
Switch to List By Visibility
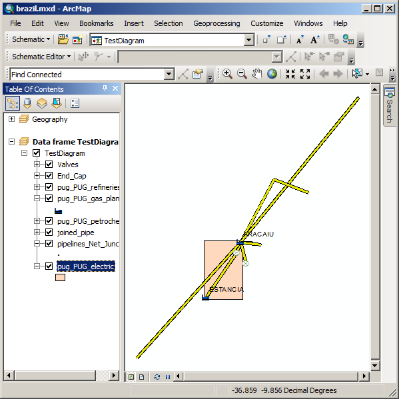coord(42,103)
